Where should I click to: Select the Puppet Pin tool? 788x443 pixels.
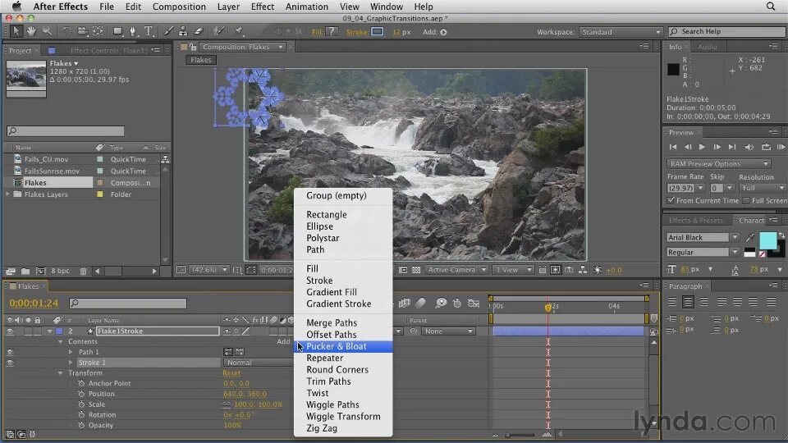(238, 31)
